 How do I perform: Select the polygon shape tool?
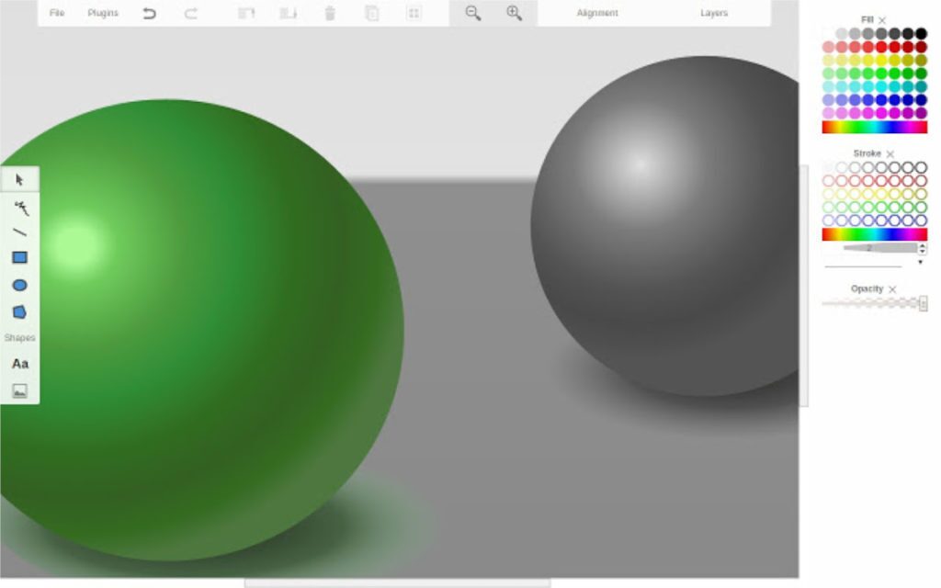click(19, 311)
